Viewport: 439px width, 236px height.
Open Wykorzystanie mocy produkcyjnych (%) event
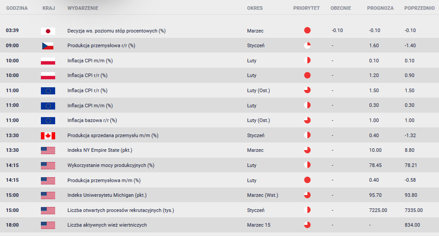tap(111, 165)
